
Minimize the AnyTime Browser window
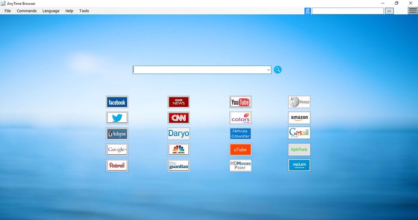[x=382, y=3]
